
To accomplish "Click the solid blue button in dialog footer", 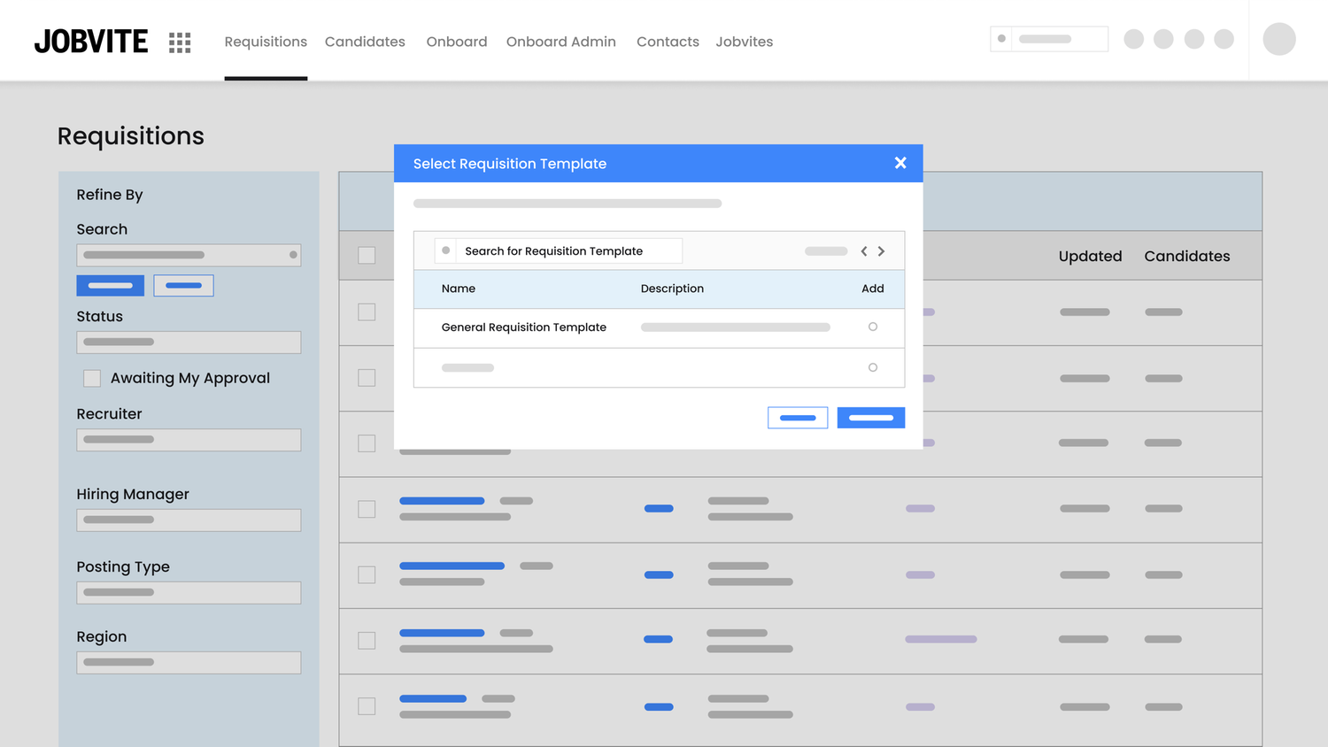I will [871, 418].
